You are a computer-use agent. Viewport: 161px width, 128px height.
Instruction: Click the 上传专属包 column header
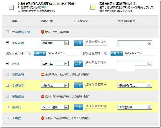coord(81,21)
